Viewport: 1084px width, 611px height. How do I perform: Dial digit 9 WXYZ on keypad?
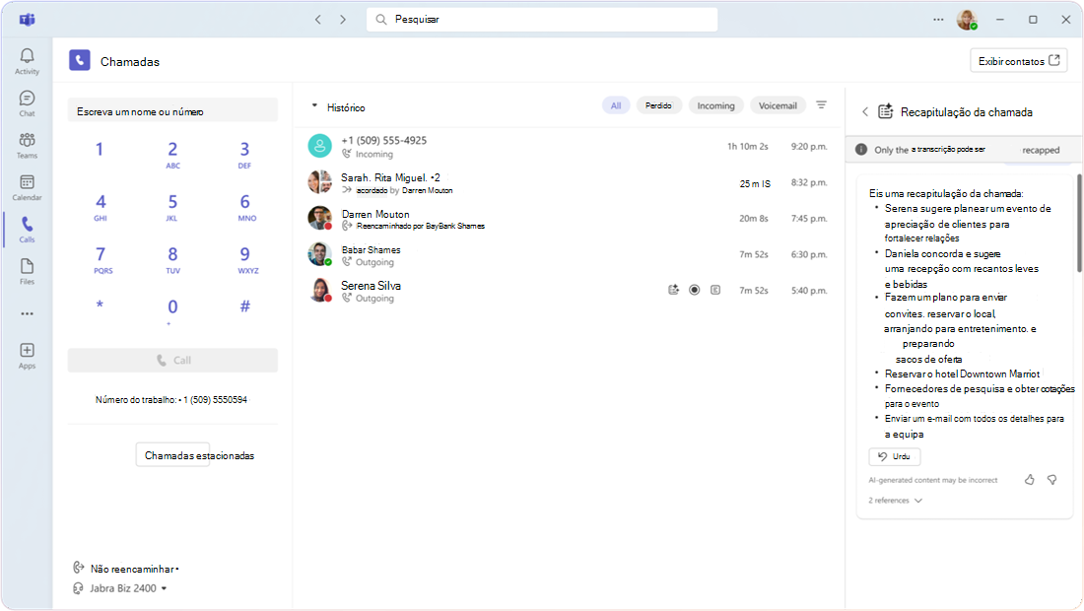(x=246, y=259)
